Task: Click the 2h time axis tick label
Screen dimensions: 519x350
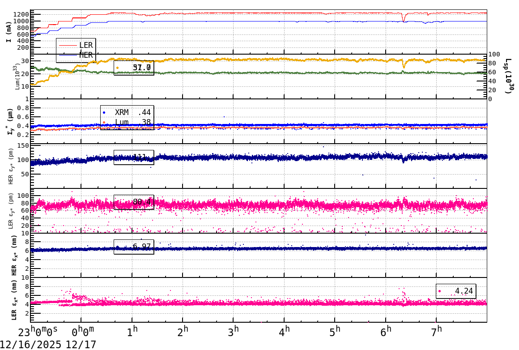Action: 183,332
